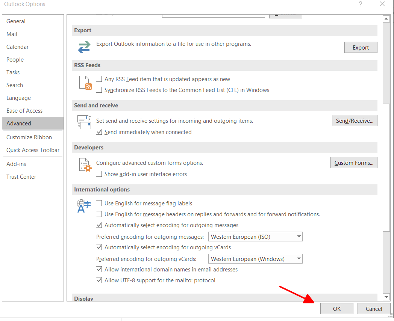Click the Export arrows icon
394x321 pixels.
(x=84, y=47)
